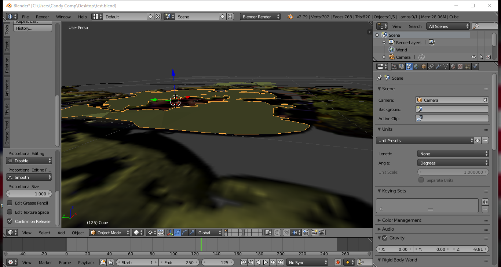This screenshot has width=501, height=267.
Task: Expand the Audio panel
Action: point(388,229)
